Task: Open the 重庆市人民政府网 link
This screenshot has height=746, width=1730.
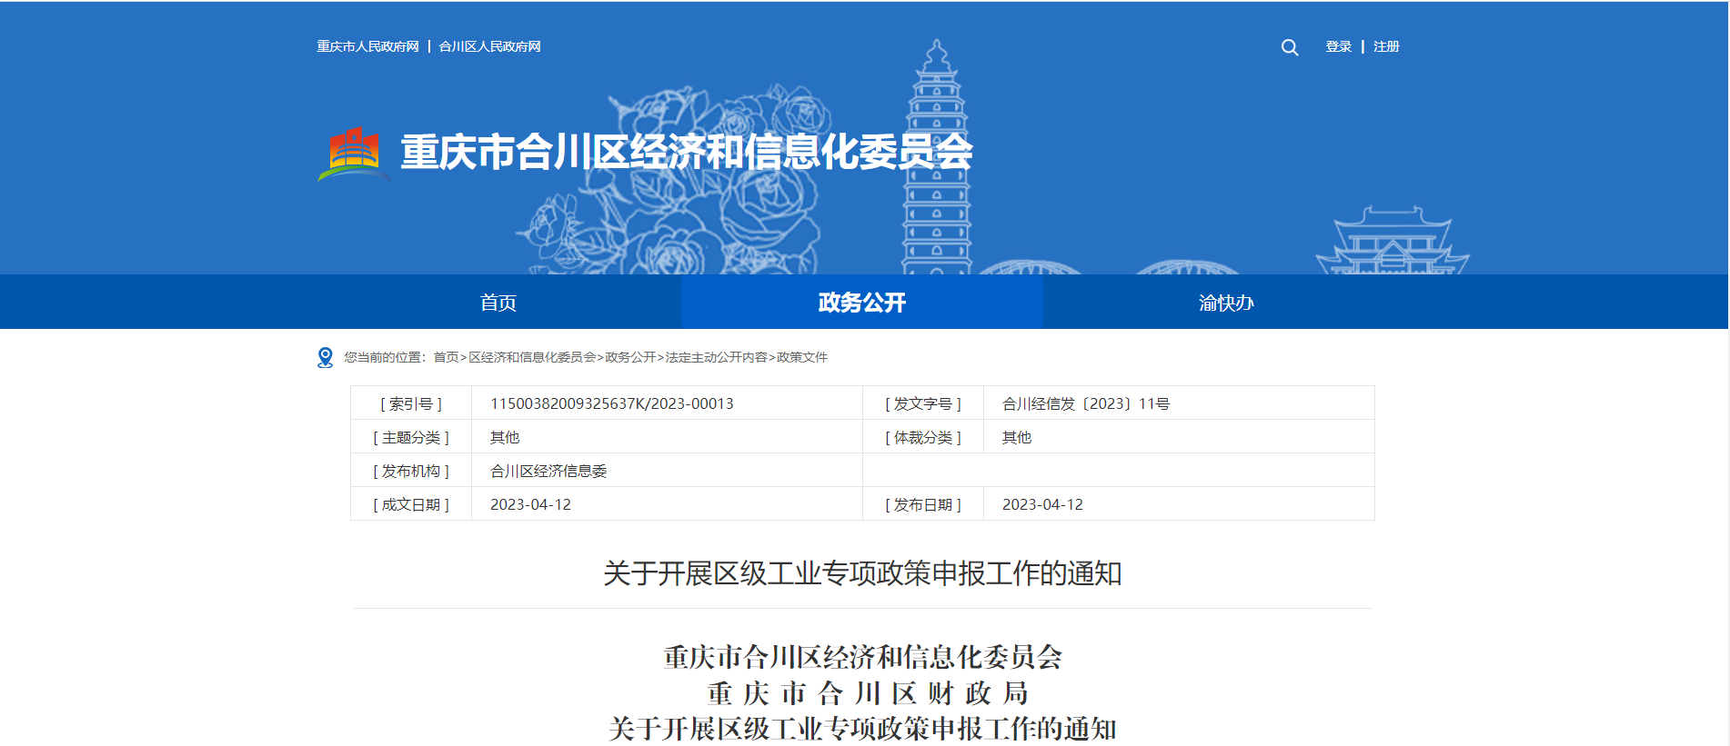Action: pyautogui.click(x=367, y=47)
